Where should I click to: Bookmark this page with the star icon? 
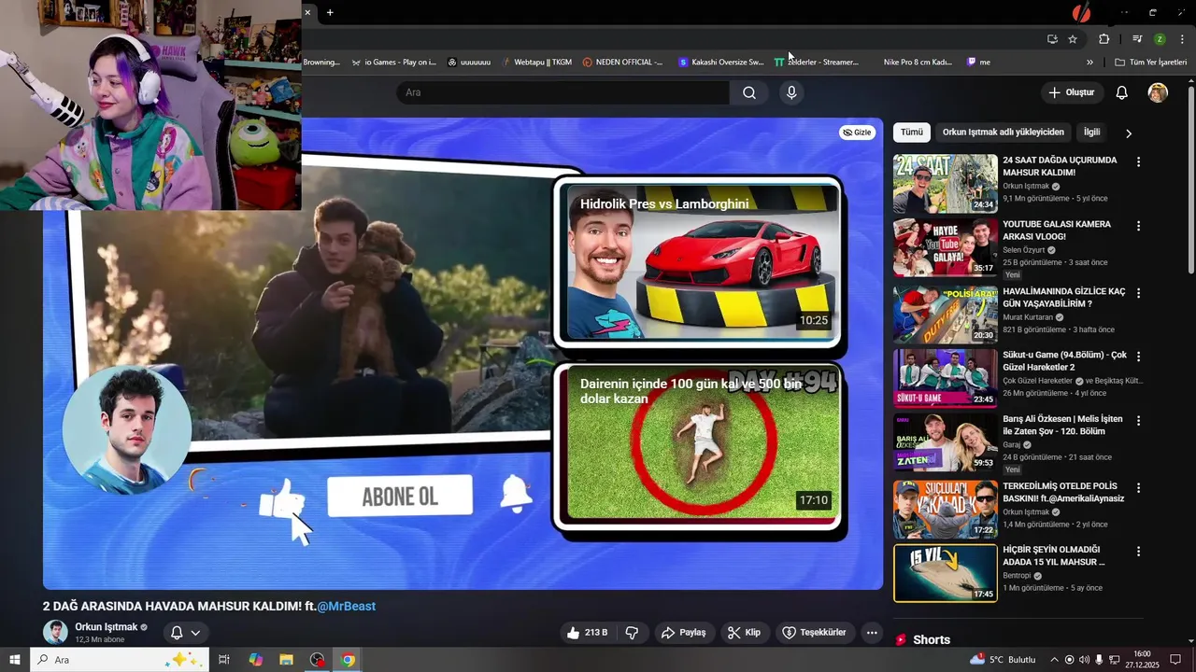(1073, 39)
